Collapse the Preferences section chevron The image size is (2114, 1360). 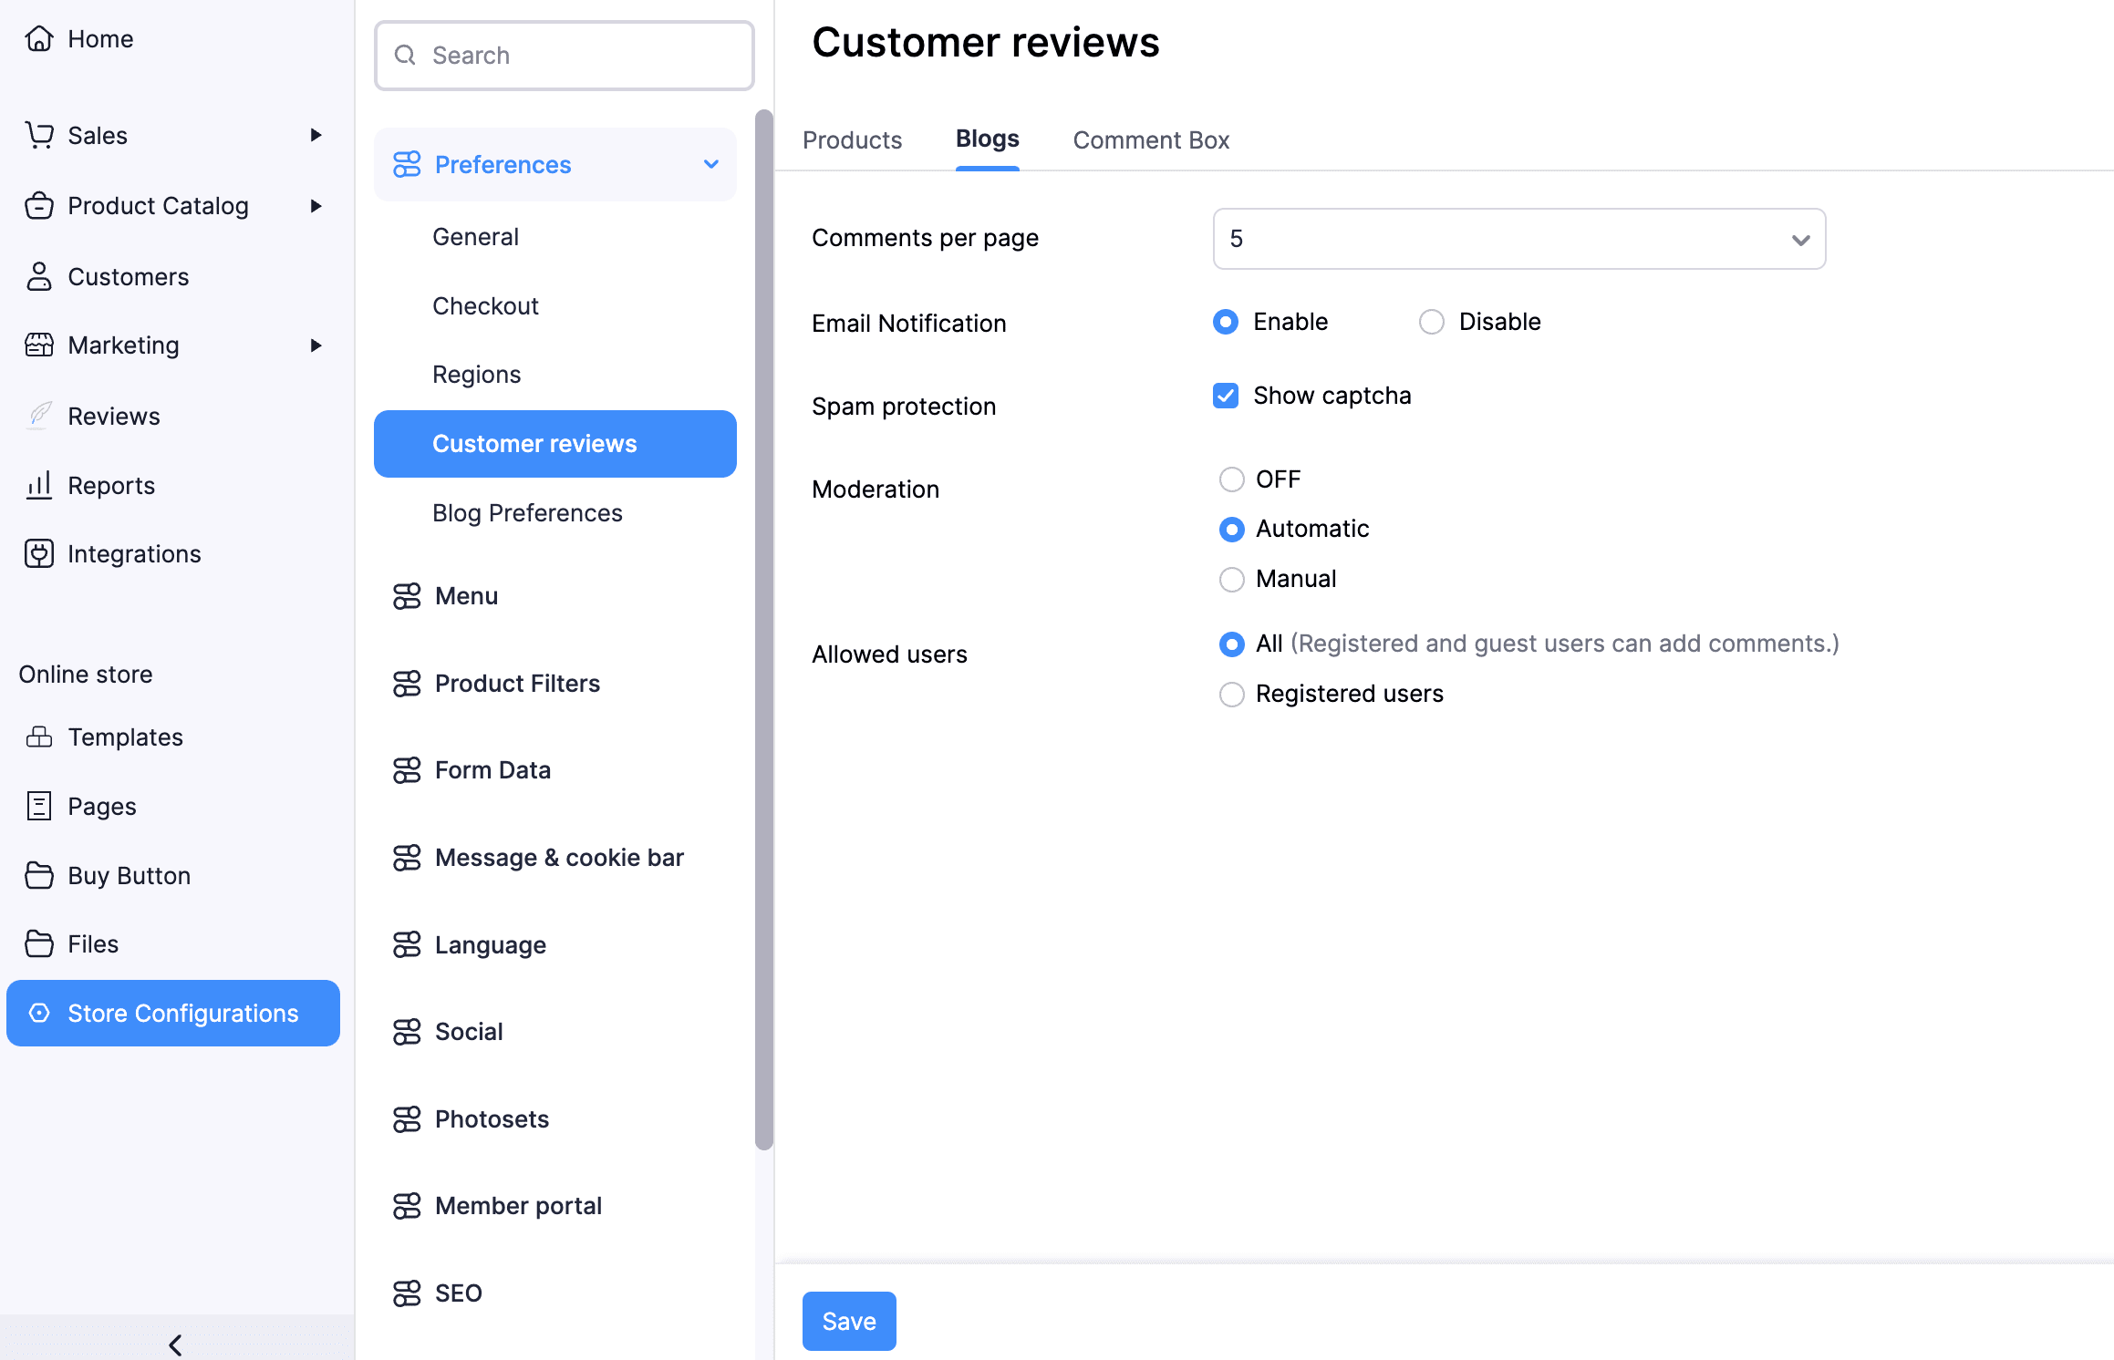coord(711,164)
